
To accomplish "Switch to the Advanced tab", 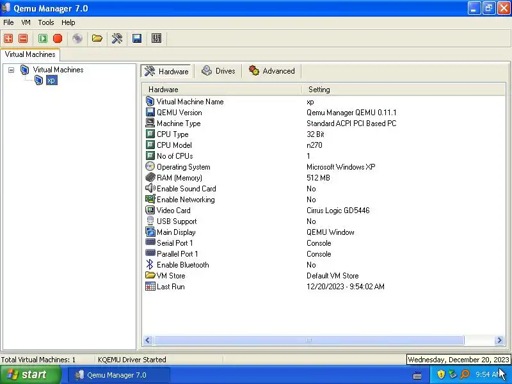I will point(271,71).
